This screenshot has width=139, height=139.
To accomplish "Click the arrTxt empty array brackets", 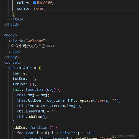I will click(32, 84).
